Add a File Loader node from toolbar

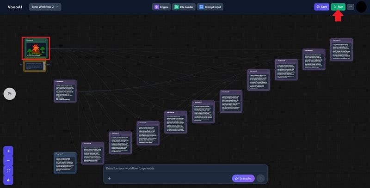pyautogui.click(x=184, y=7)
